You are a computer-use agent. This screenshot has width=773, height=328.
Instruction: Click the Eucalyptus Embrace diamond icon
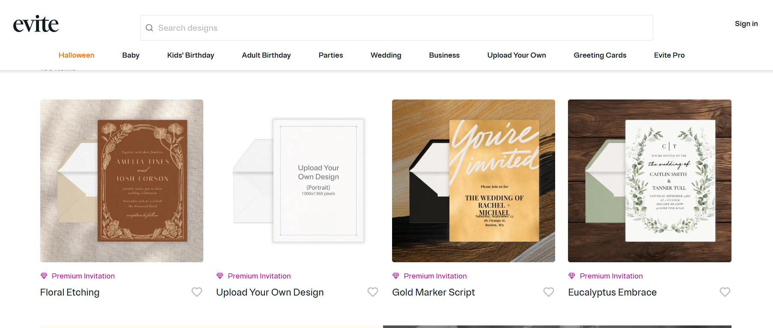[572, 276]
